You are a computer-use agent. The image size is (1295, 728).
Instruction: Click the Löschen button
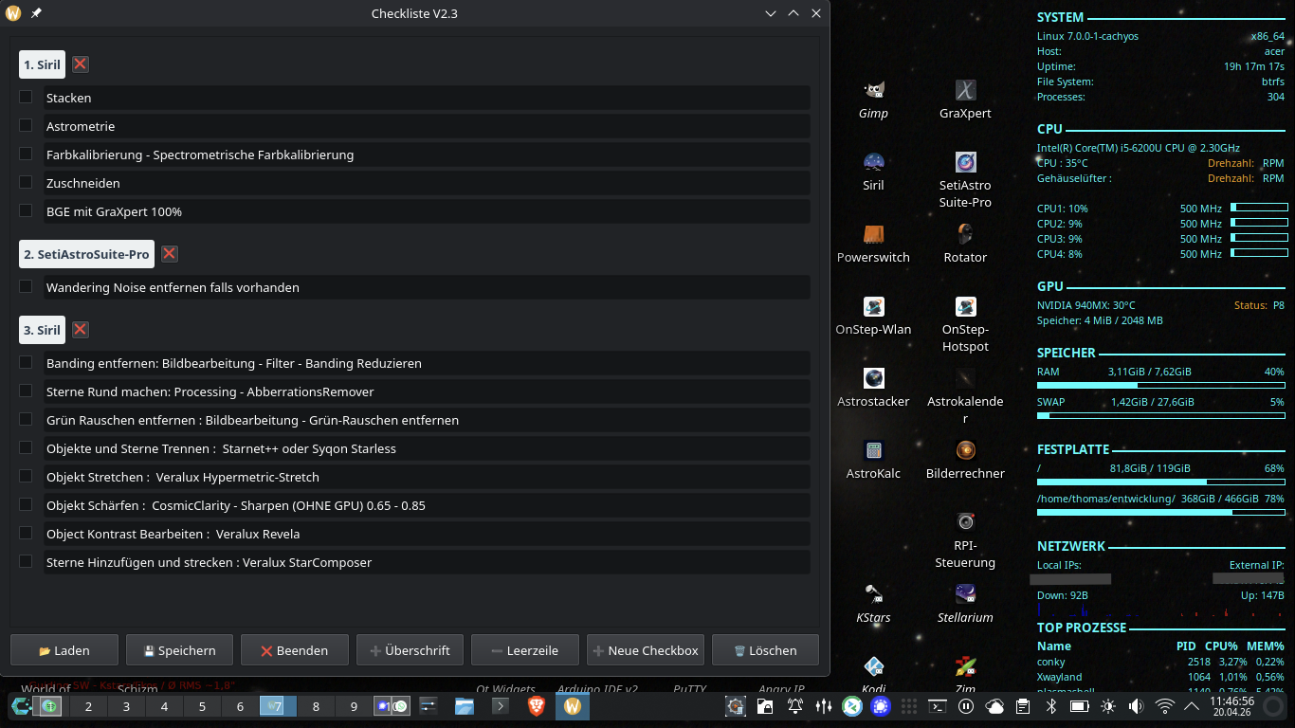coord(765,650)
